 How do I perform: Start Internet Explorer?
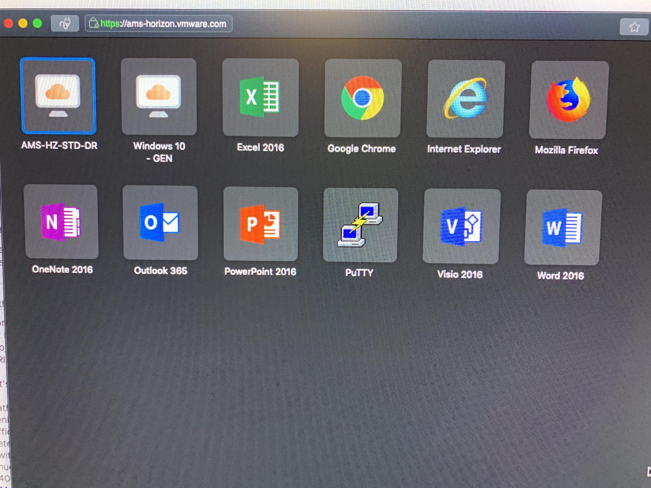click(x=466, y=99)
